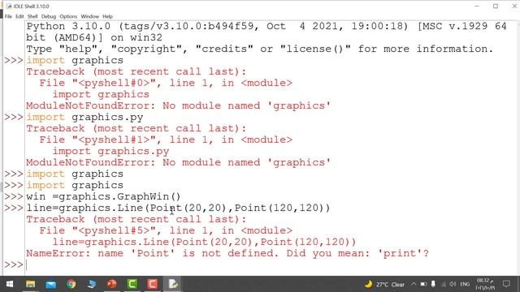Open the volume speaker tray icon
Screen dimensions: 520x292
[x=453, y=284]
